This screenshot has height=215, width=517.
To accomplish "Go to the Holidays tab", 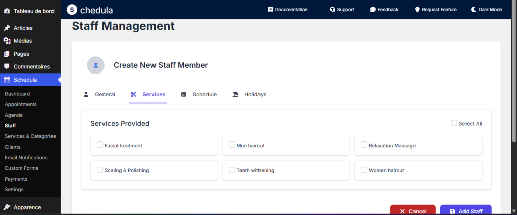I will (x=249, y=94).
